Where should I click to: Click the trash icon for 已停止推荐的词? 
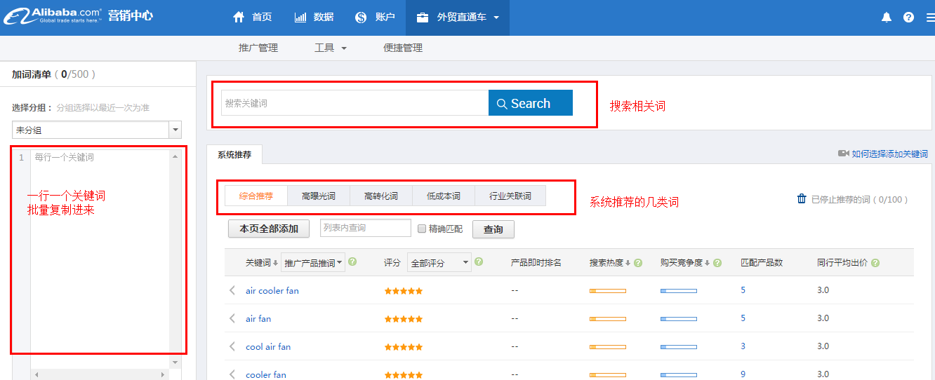tap(802, 199)
